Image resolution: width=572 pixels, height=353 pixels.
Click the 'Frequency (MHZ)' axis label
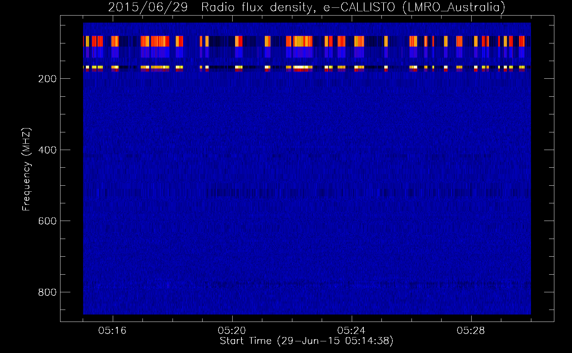tap(27, 169)
